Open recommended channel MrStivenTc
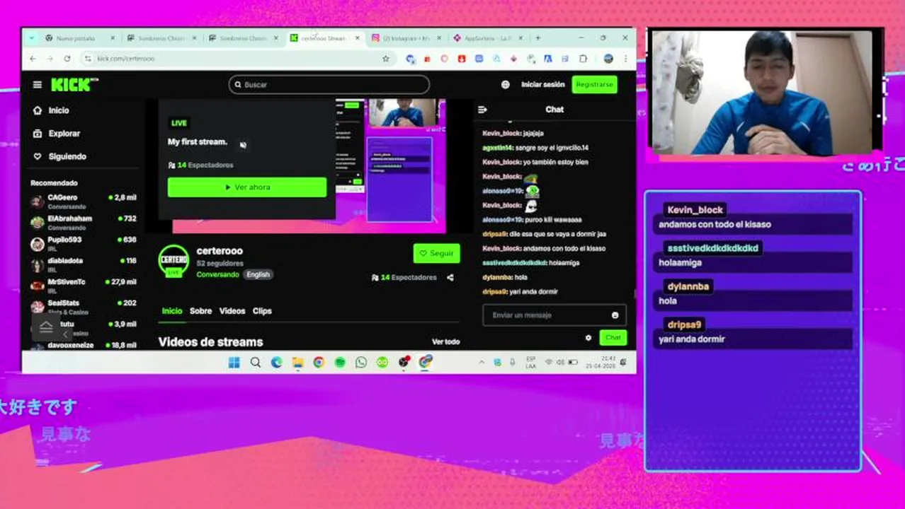 click(x=84, y=286)
